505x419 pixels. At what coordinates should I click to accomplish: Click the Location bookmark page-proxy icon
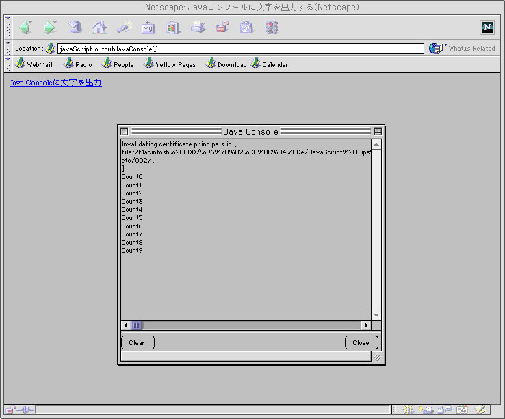tap(50, 49)
